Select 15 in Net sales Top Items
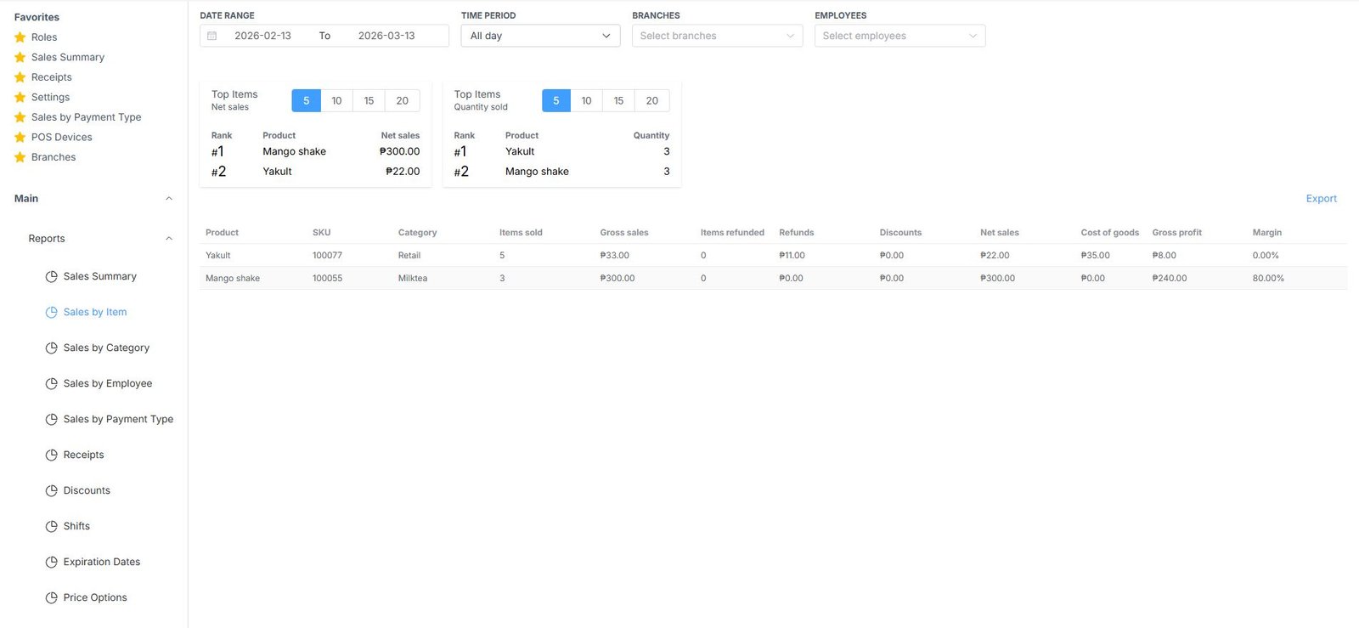 click(x=369, y=100)
